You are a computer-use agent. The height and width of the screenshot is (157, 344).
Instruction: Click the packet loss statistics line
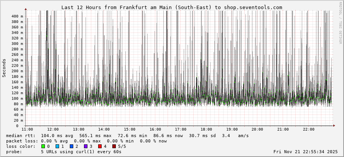[86, 141]
